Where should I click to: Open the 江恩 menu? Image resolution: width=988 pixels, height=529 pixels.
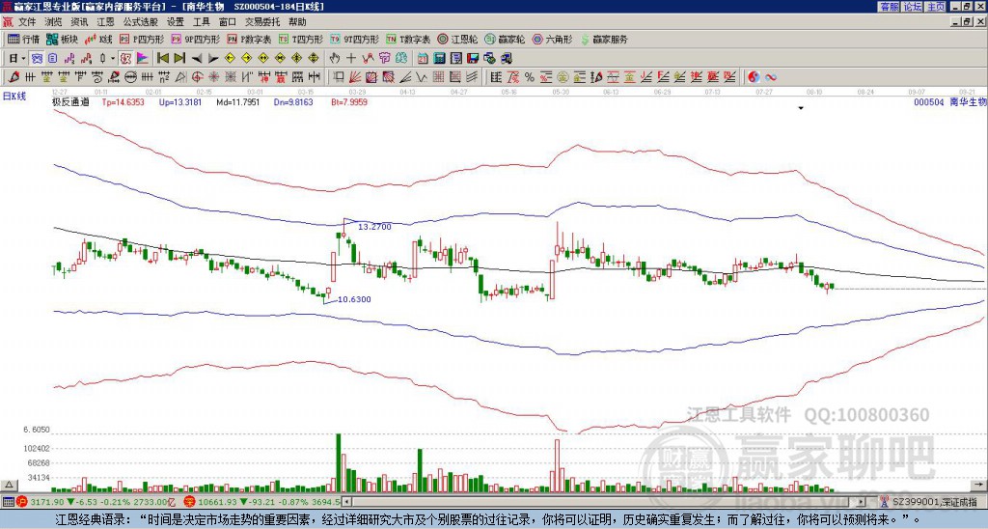click(105, 22)
